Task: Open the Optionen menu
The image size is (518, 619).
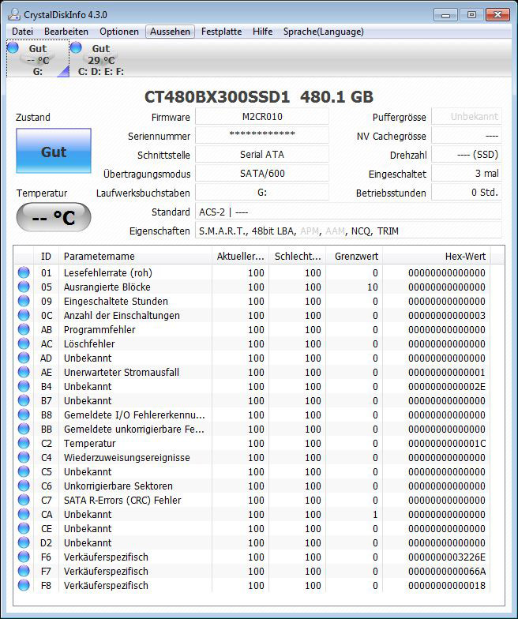Action: click(x=118, y=32)
